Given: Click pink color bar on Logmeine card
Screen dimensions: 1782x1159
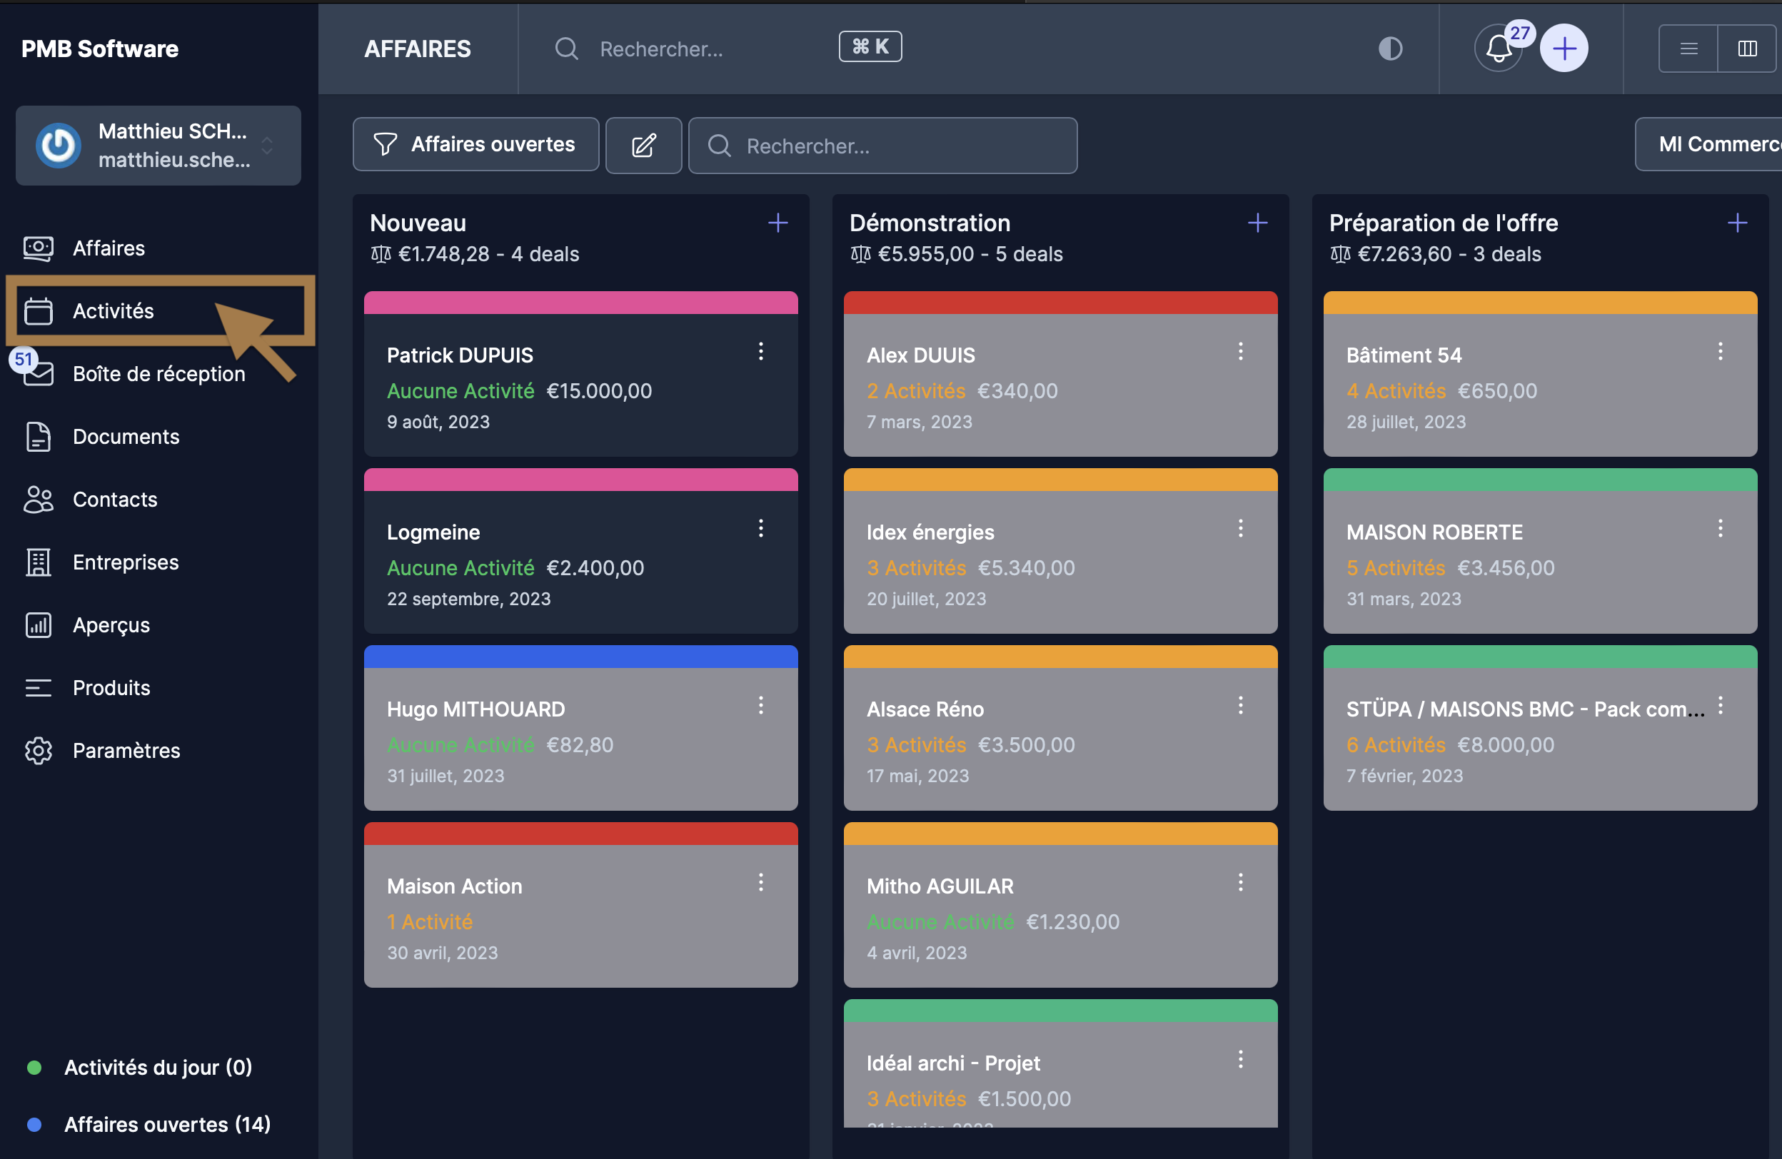Looking at the screenshot, I should pyautogui.click(x=580, y=480).
